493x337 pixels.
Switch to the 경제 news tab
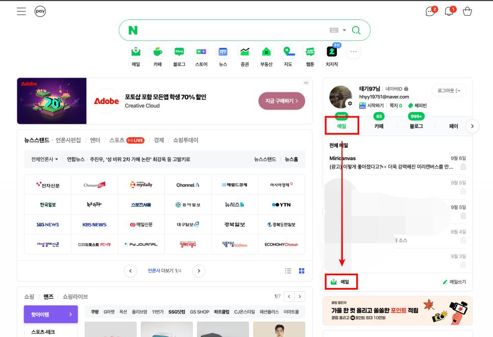tap(159, 140)
